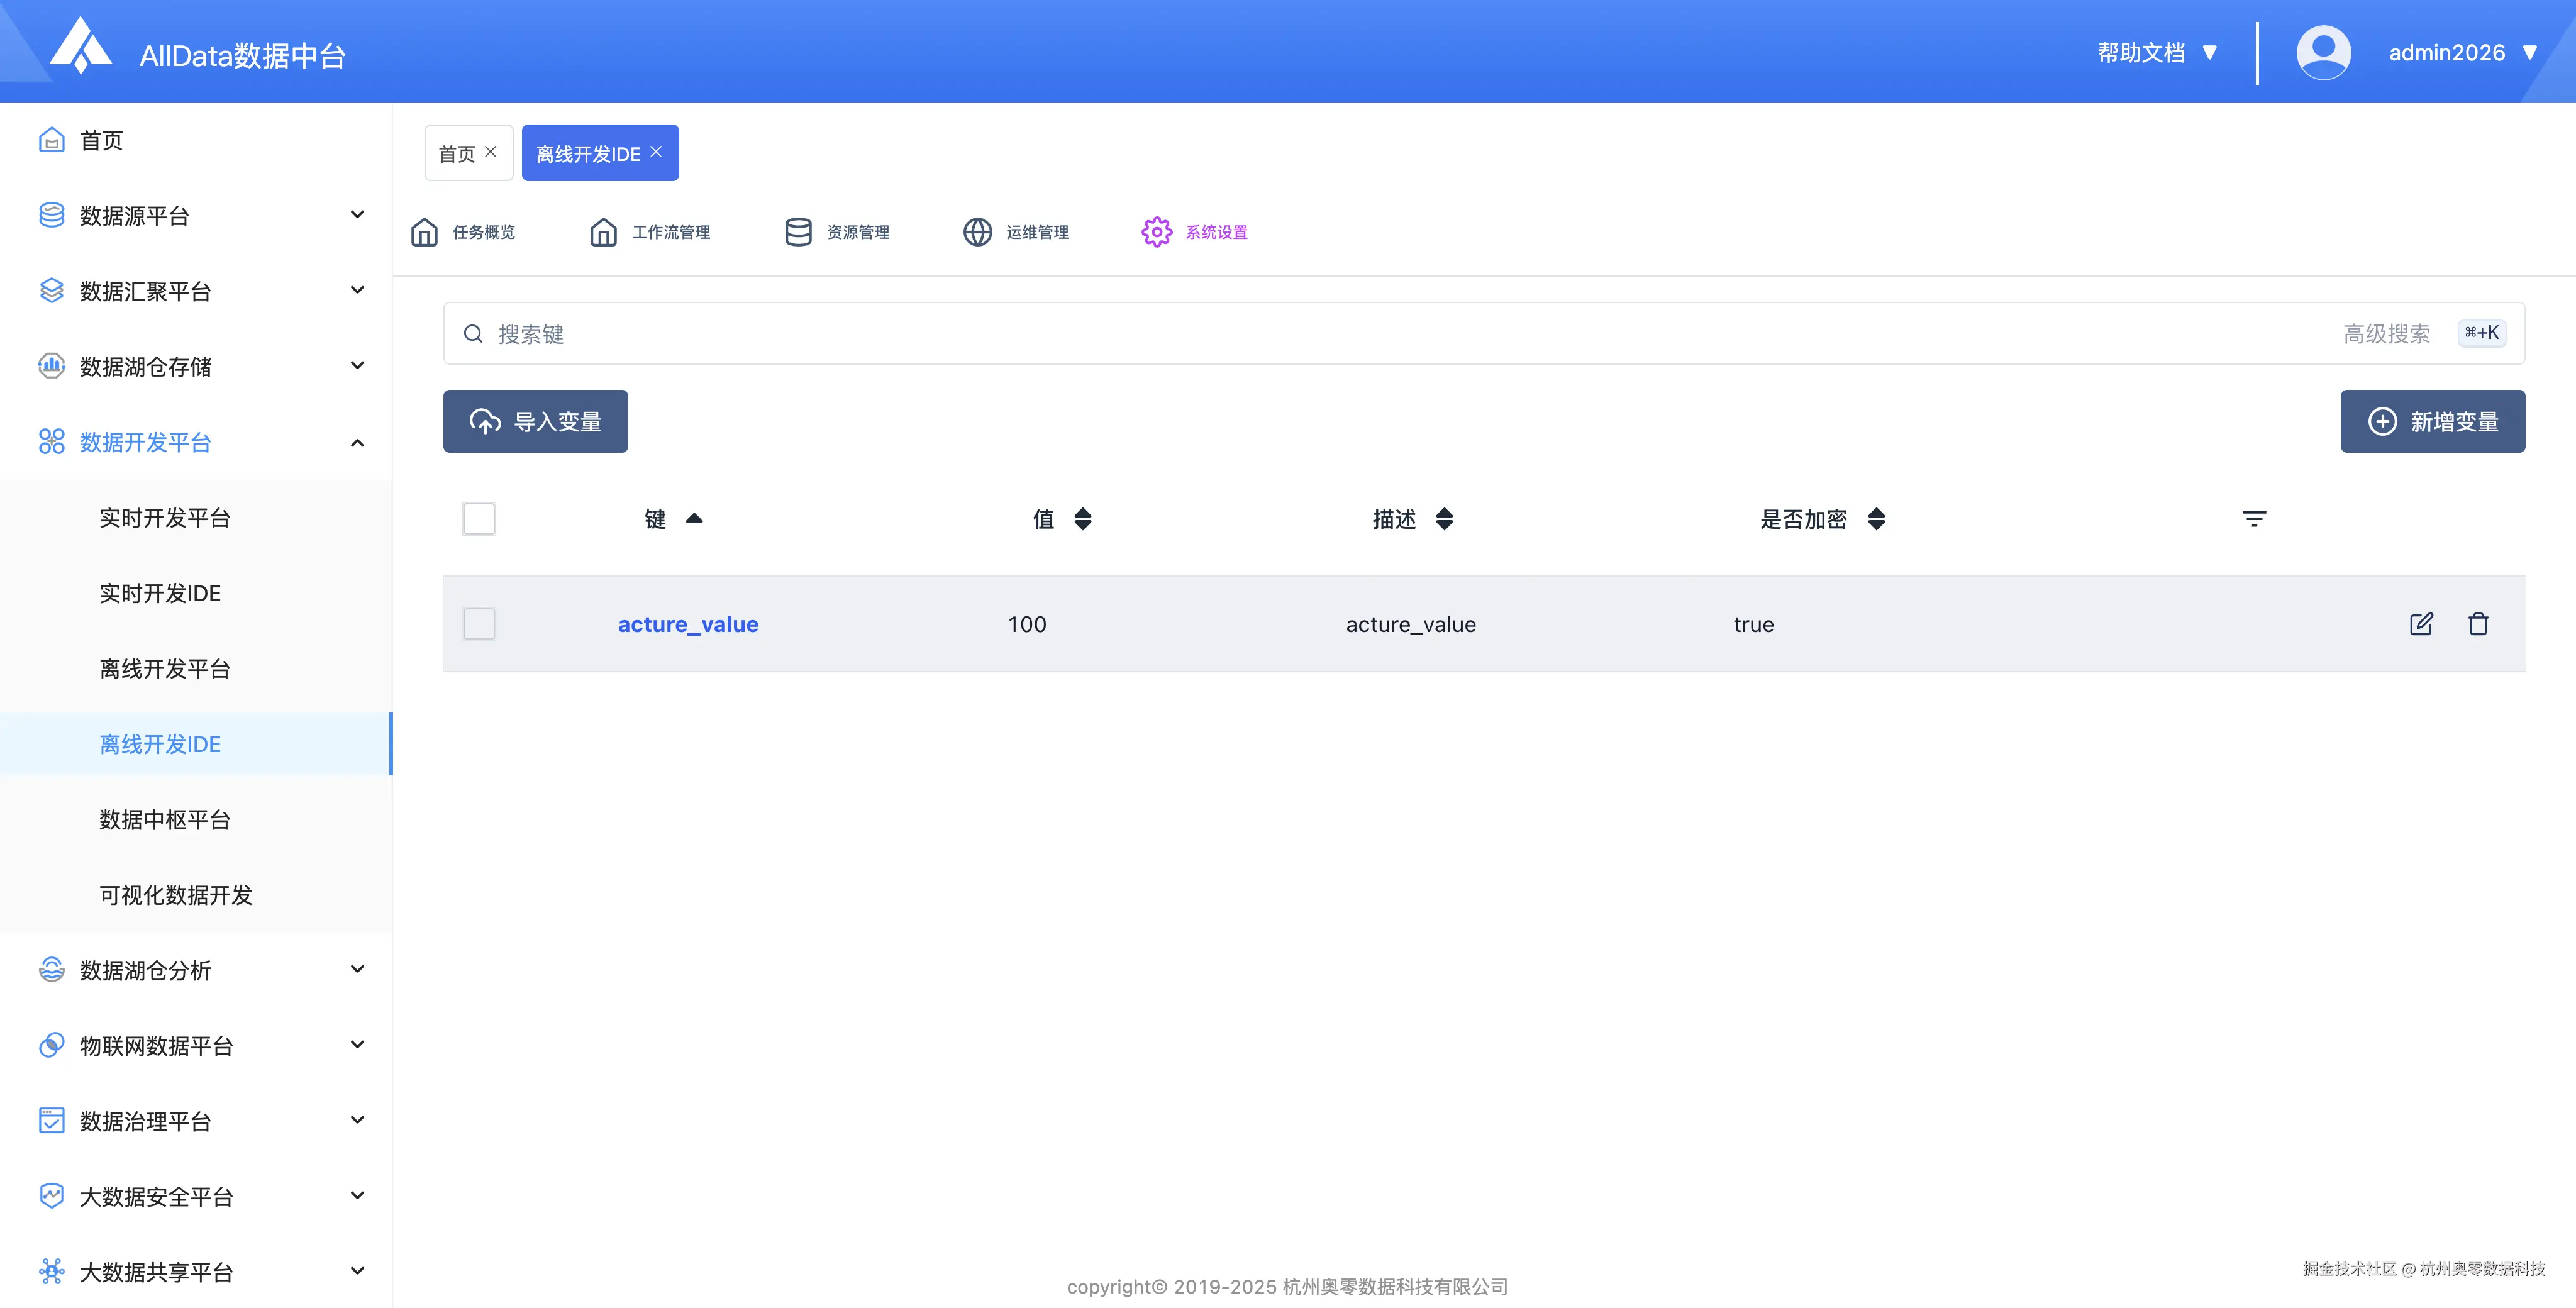
Task: Delete the acture_value variable via trash icon
Action: (x=2478, y=624)
